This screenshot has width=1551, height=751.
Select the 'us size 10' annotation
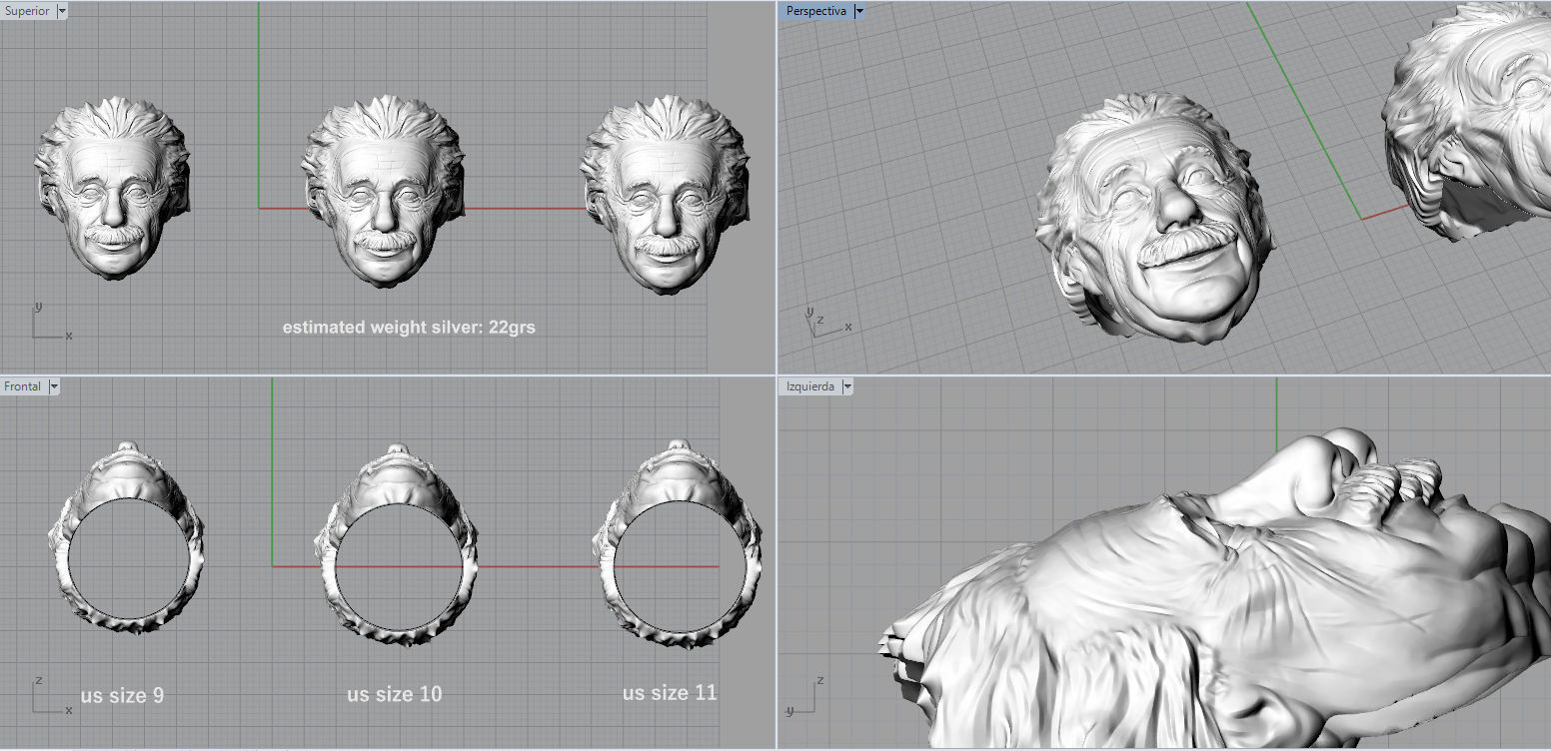coord(395,693)
